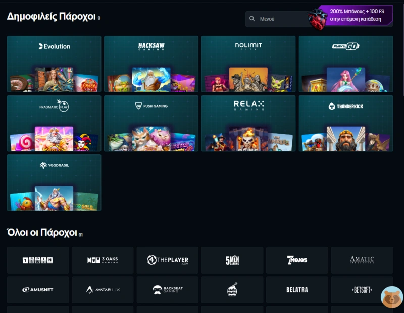The image size is (404, 313).
Task: Select the Betsoft provider tile
Action: 362,290
